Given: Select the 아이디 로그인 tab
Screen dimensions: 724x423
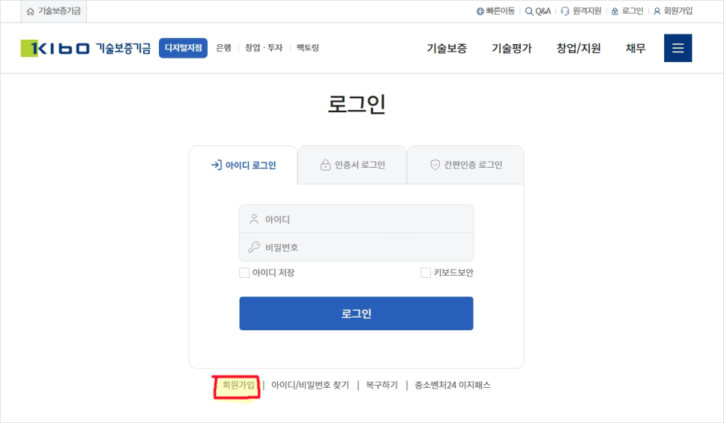Looking at the screenshot, I should click(x=244, y=165).
